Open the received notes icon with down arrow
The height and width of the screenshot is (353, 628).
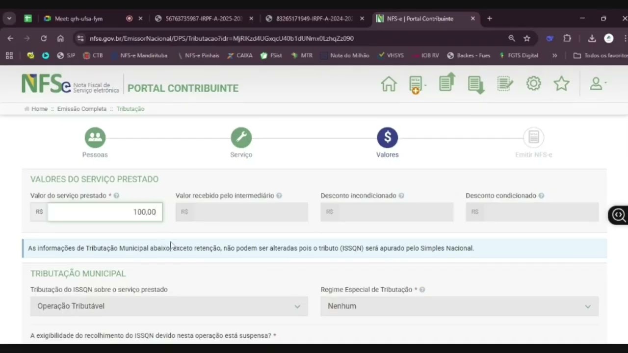point(475,84)
